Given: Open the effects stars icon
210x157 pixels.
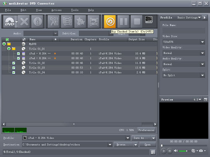Looking at the screenshot, I should (x=80, y=22).
